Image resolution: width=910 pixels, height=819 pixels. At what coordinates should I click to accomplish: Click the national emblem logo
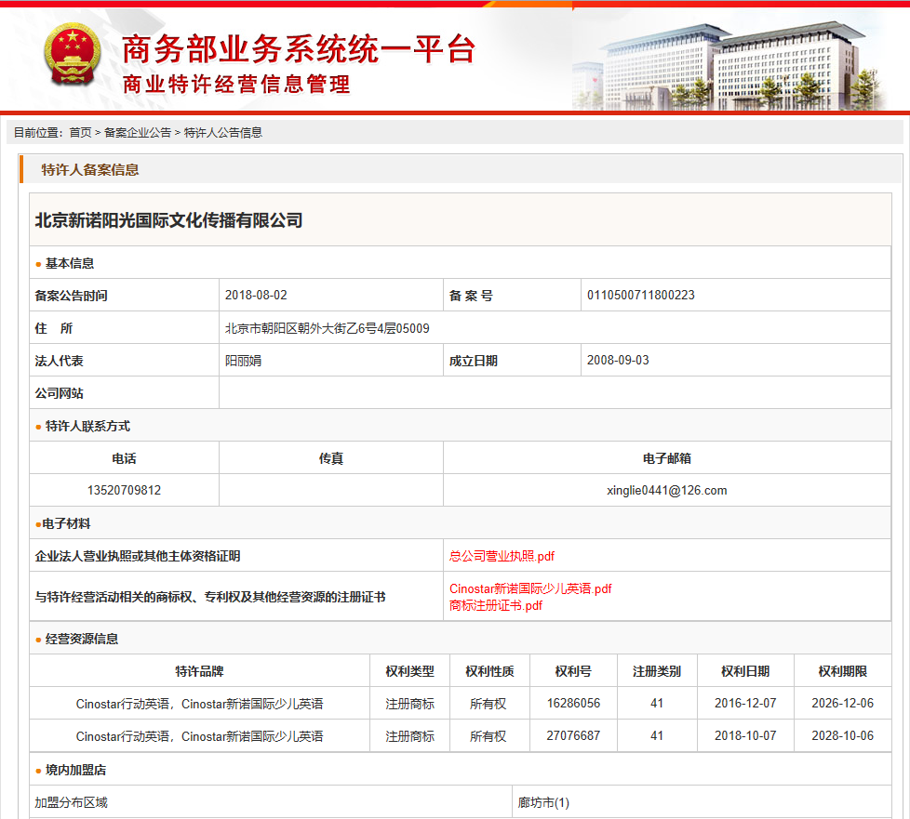coord(72,55)
